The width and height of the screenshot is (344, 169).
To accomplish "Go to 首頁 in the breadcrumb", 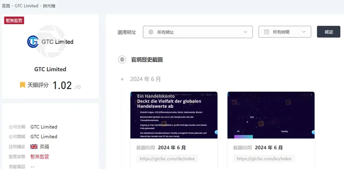I will (x=6, y=6).
